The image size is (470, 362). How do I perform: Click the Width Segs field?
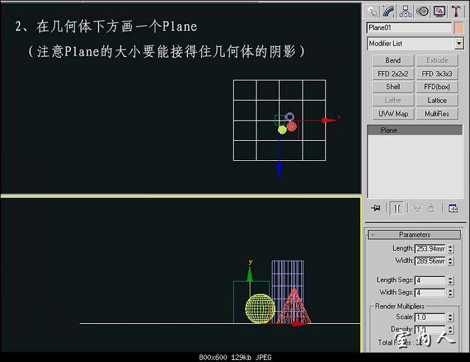(x=430, y=292)
